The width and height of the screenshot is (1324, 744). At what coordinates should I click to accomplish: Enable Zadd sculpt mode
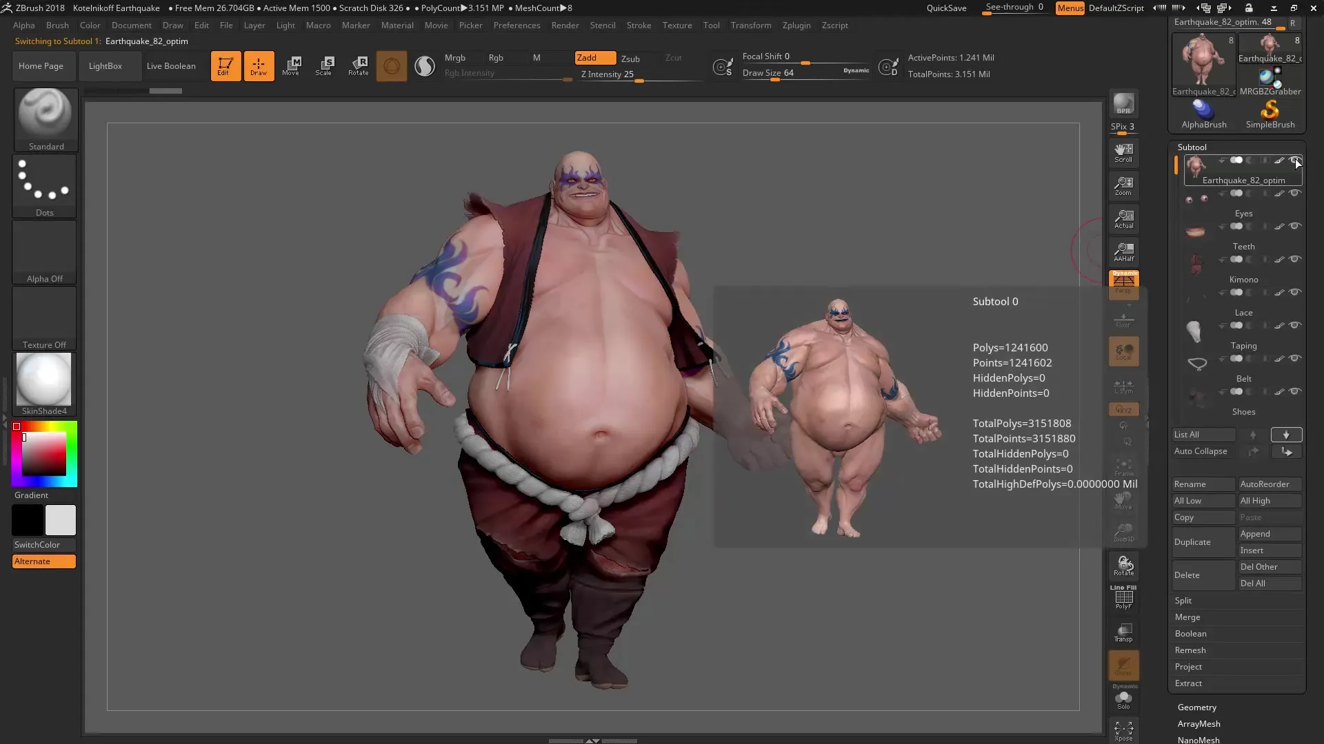pos(595,58)
